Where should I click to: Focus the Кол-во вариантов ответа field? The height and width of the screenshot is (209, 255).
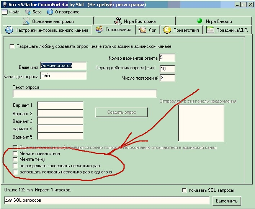tap(167, 58)
